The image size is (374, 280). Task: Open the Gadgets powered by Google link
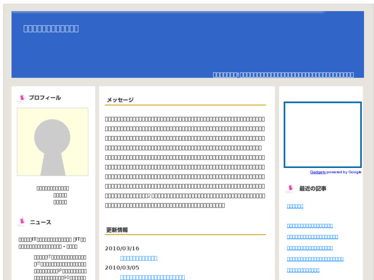point(317,172)
